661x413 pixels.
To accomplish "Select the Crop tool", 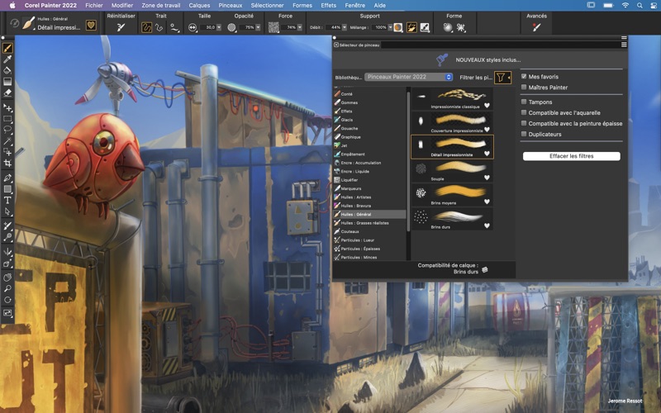I will 7,163.
